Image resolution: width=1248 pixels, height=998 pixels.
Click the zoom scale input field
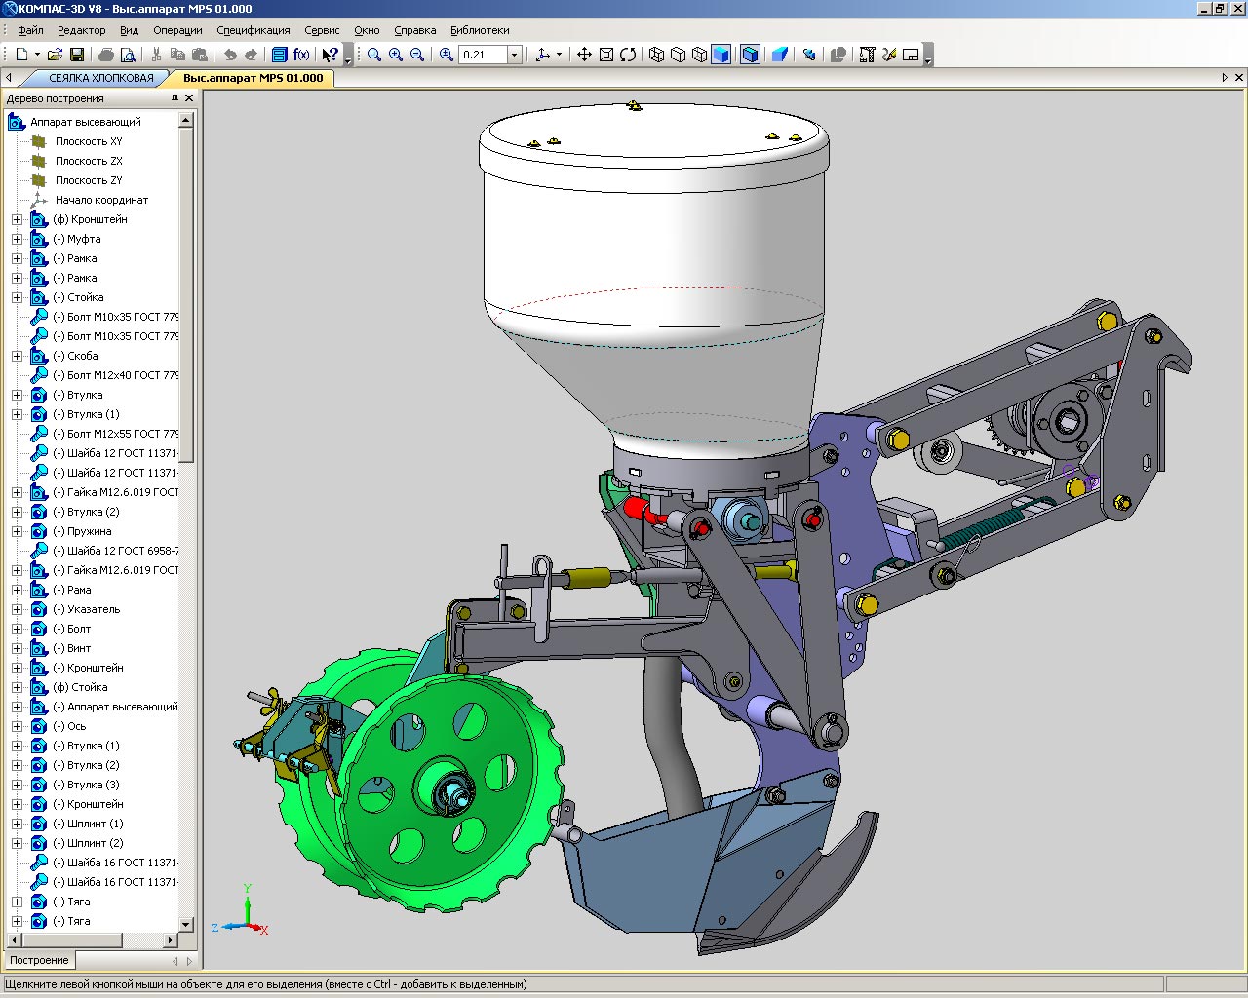(483, 55)
